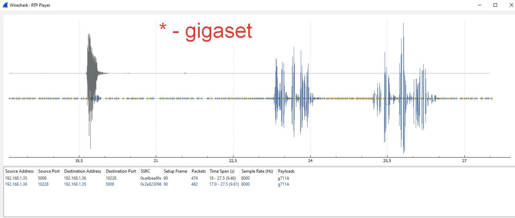Click the Destination Port column header

click(121, 171)
